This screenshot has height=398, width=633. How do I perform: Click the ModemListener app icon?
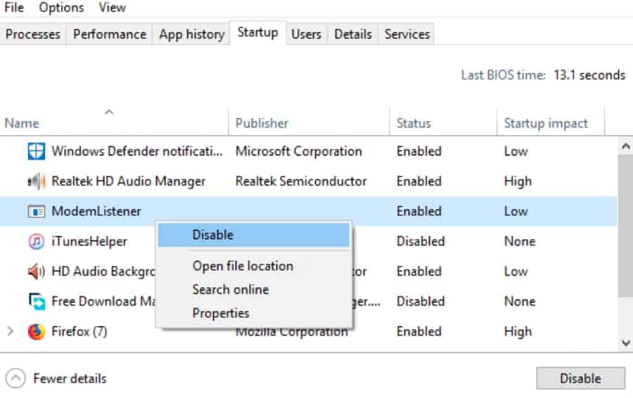tap(36, 211)
